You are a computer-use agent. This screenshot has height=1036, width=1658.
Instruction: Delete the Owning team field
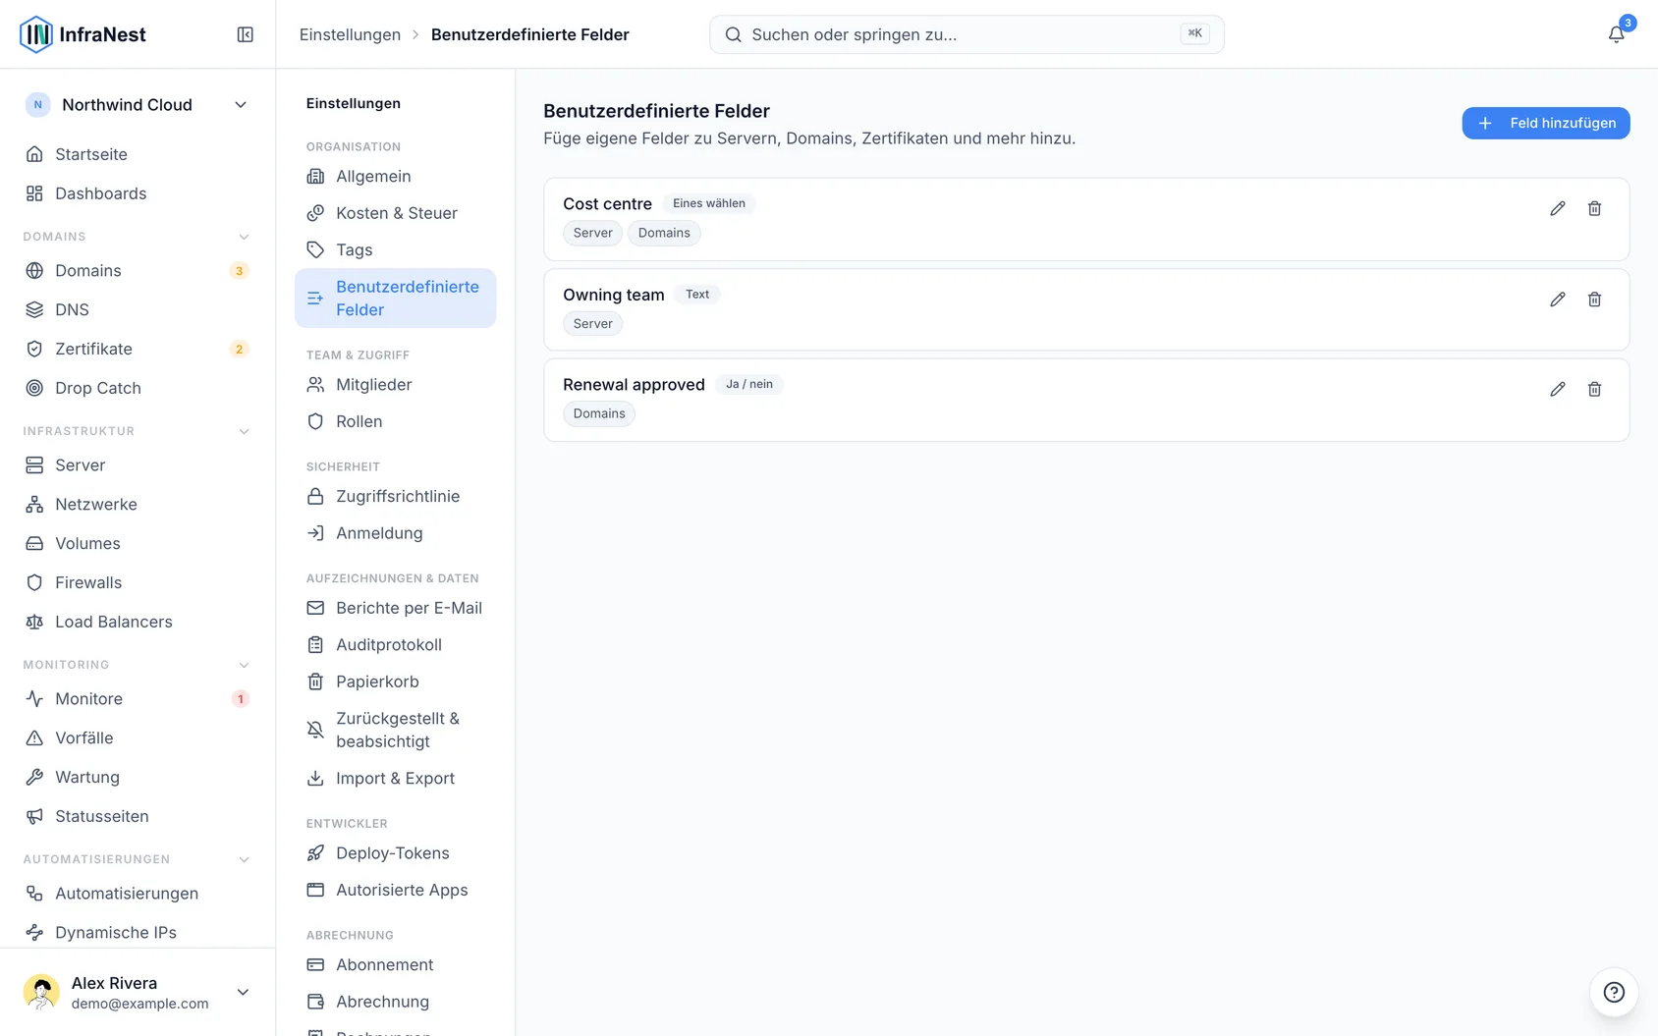(1595, 300)
